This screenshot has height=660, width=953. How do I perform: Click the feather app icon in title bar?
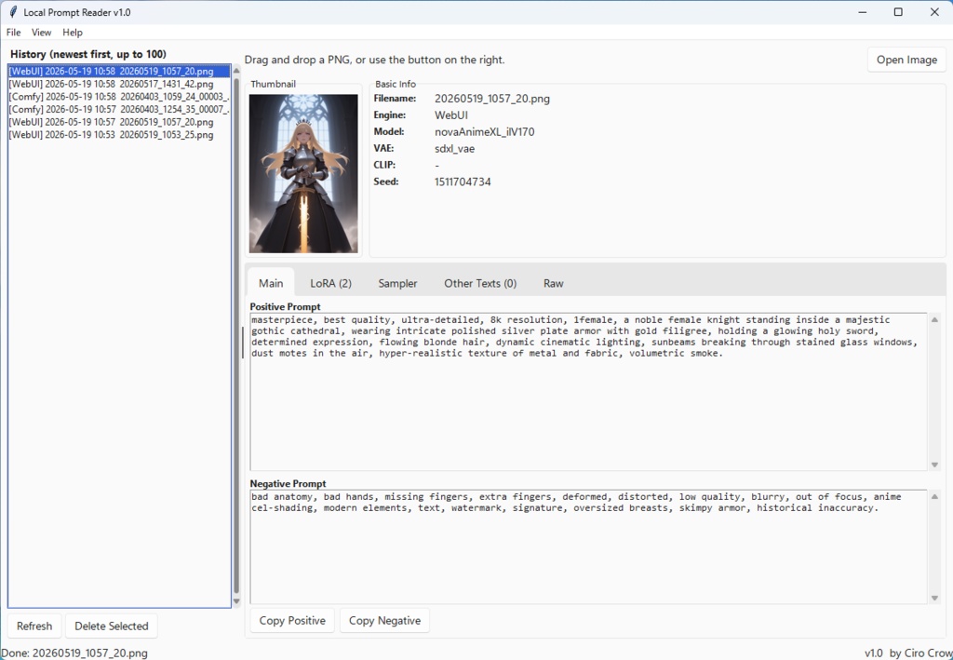[13, 12]
